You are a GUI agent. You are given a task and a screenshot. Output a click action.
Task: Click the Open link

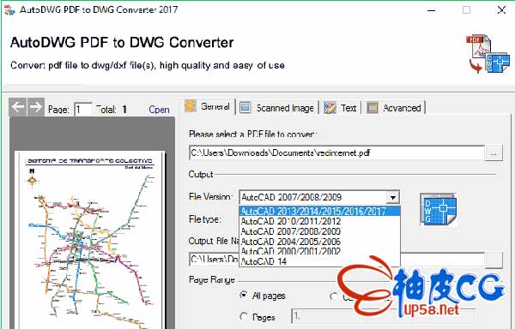159,110
